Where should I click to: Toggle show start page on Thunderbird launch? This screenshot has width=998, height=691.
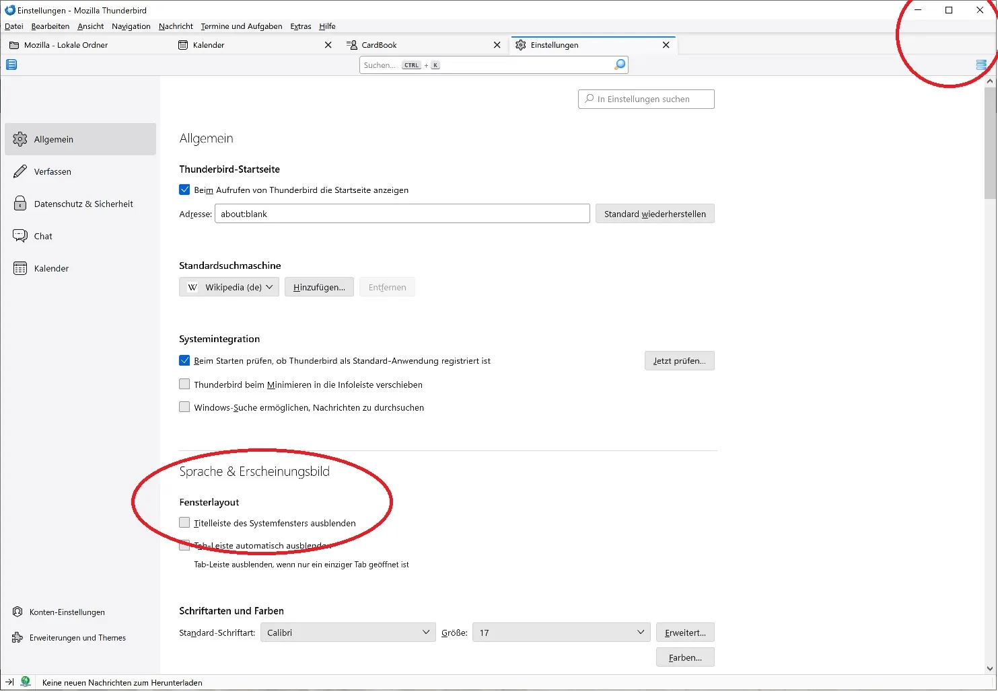(x=184, y=190)
